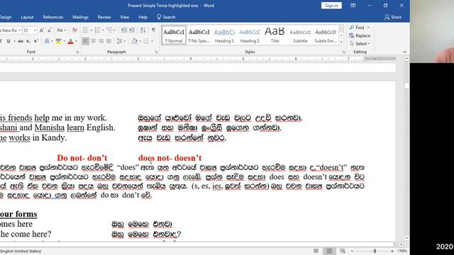Screen dimensions: 454x255
Task: Increase font size with Grow Font icon
Action: click(x=42, y=30)
